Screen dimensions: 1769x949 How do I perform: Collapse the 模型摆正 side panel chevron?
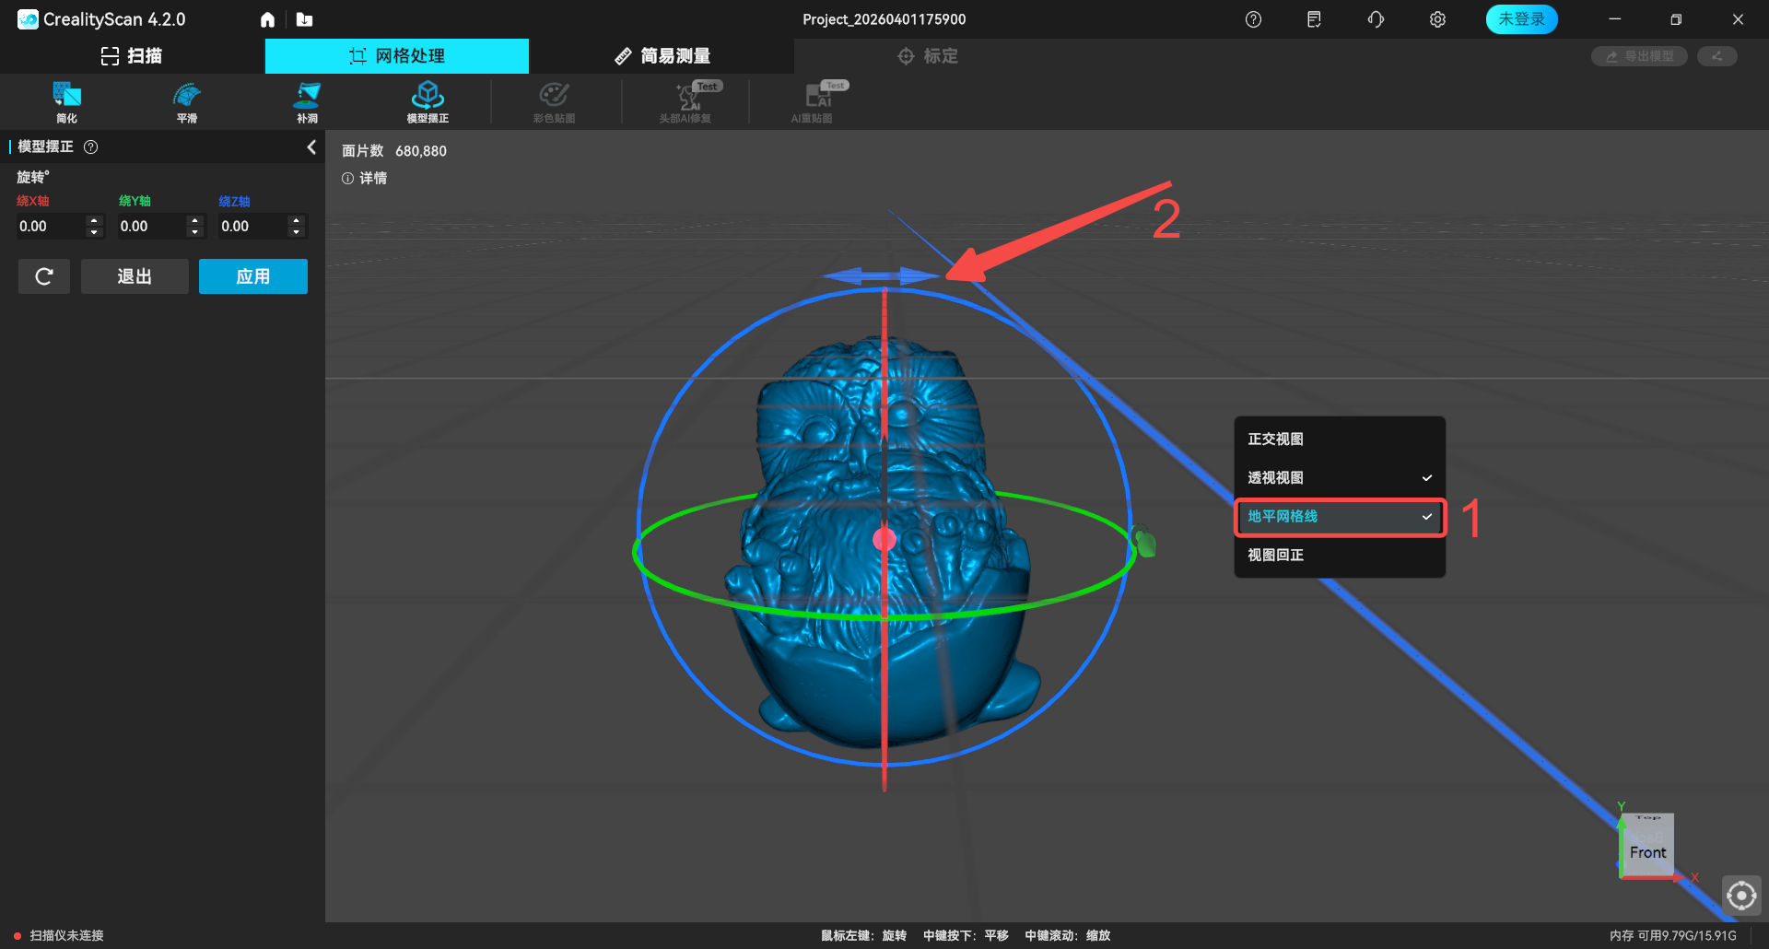311,147
